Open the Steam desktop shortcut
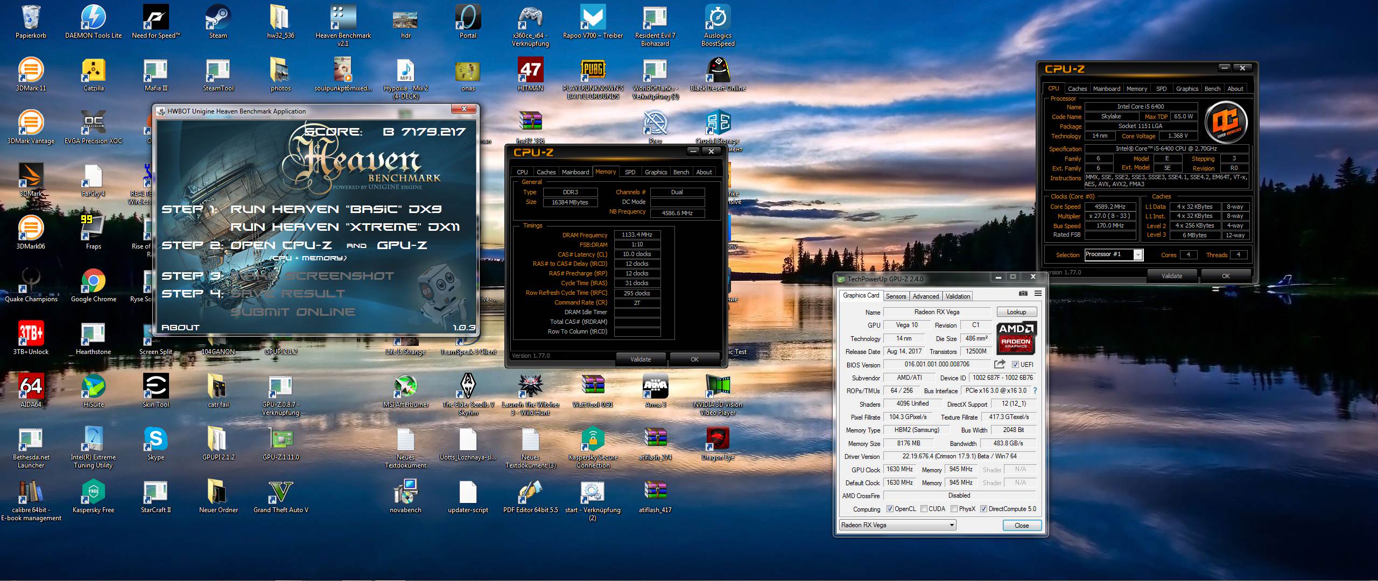1378x581 pixels. (x=218, y=22)
